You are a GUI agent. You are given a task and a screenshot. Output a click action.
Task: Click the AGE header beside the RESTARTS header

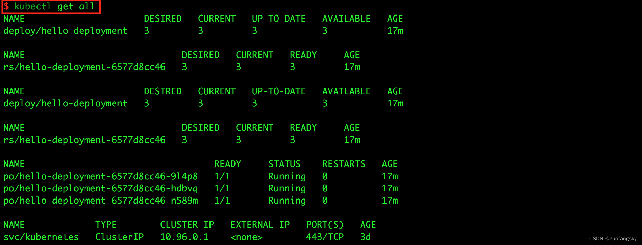pos(390,164)
